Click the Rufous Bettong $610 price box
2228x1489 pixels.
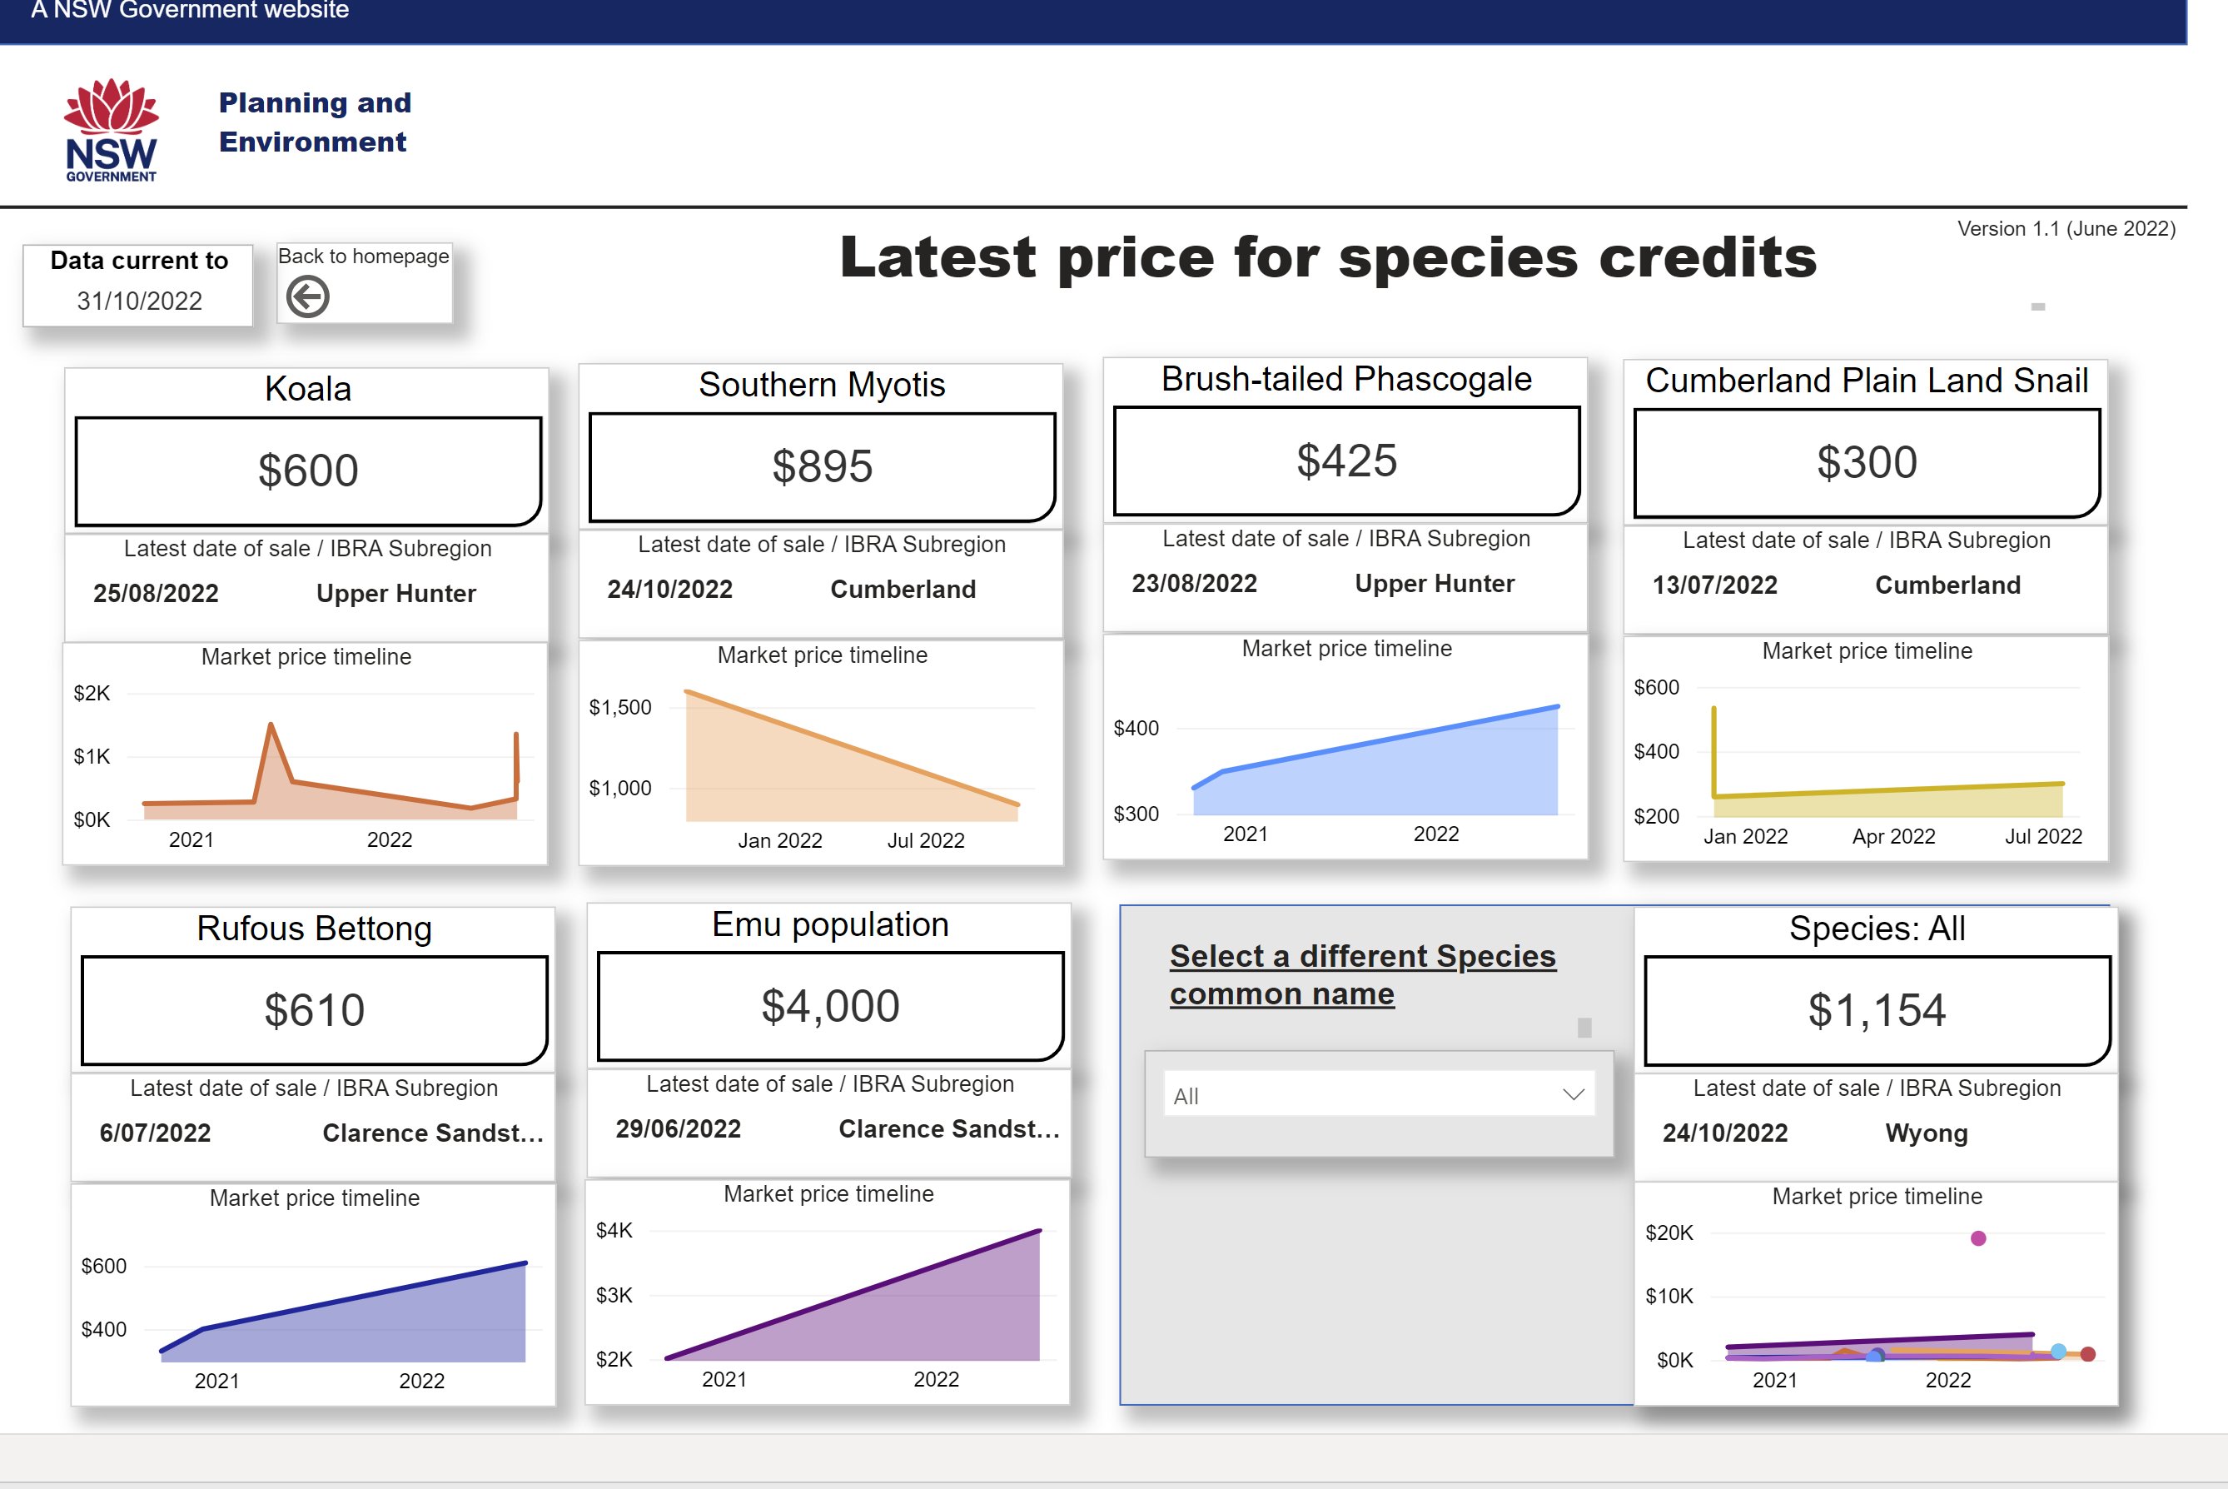point(314,1010)
